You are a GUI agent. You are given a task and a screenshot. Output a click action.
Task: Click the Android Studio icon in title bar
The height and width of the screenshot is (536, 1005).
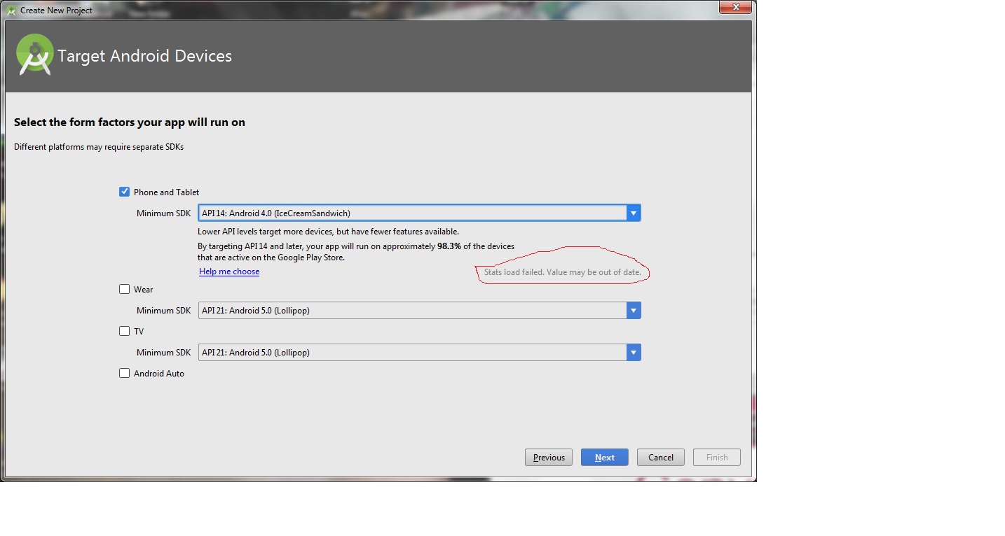coord(11,10)
